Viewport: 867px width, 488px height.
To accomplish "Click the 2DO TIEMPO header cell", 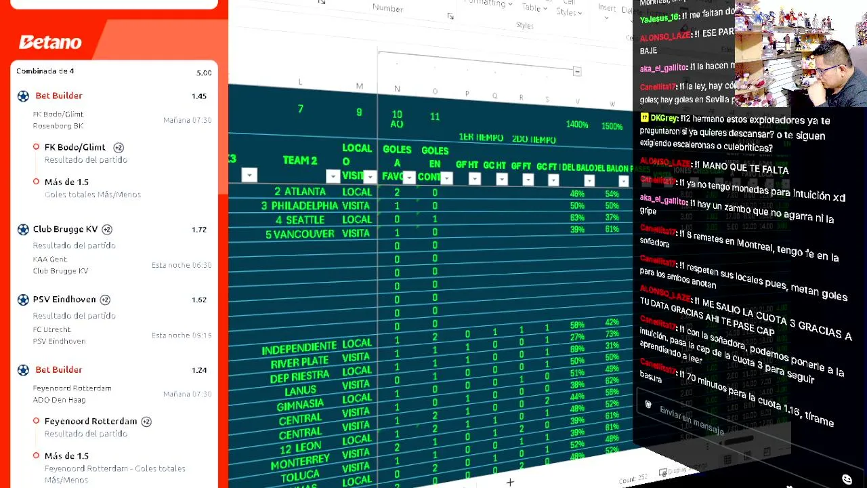I will [x=534, y=140].
